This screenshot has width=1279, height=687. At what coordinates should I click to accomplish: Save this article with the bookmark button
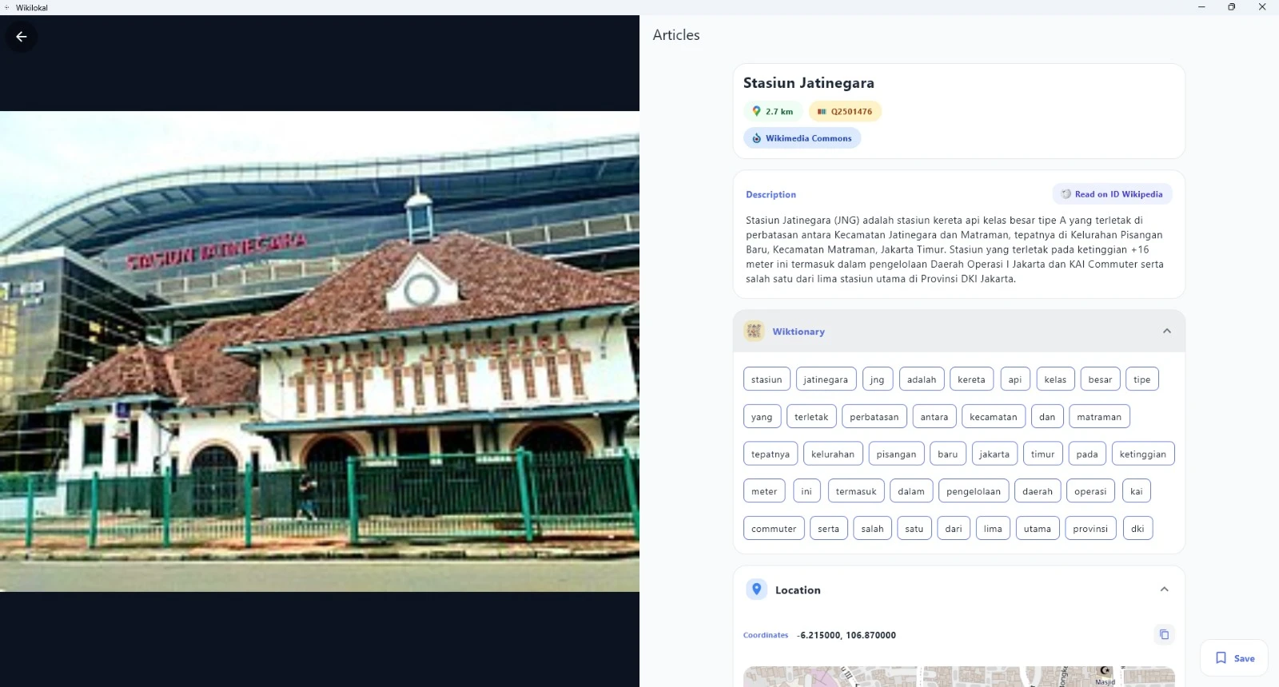(1234, 658)
